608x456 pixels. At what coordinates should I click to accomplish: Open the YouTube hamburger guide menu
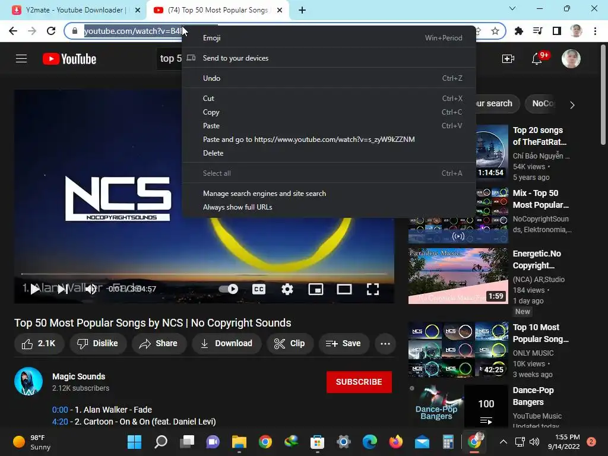21,59
